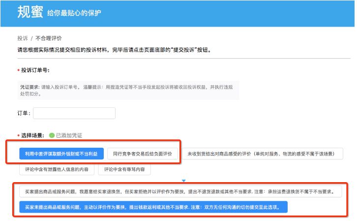This screenshot has width=357, height=224.
Task: Click the 投诉订单号 section label
Action: pos(35,70)
